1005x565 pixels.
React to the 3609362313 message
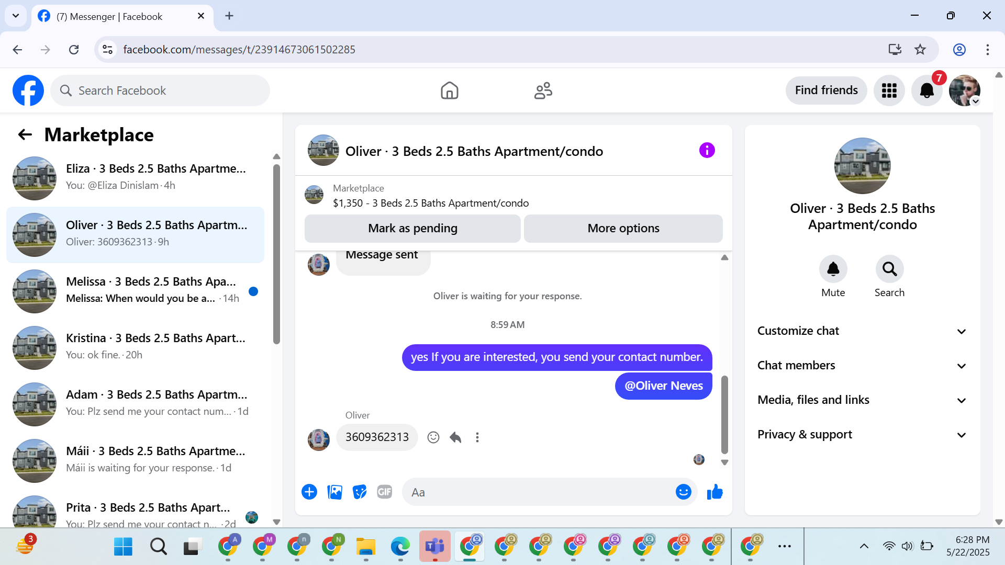pyautogui.click(x=433, y=437)
